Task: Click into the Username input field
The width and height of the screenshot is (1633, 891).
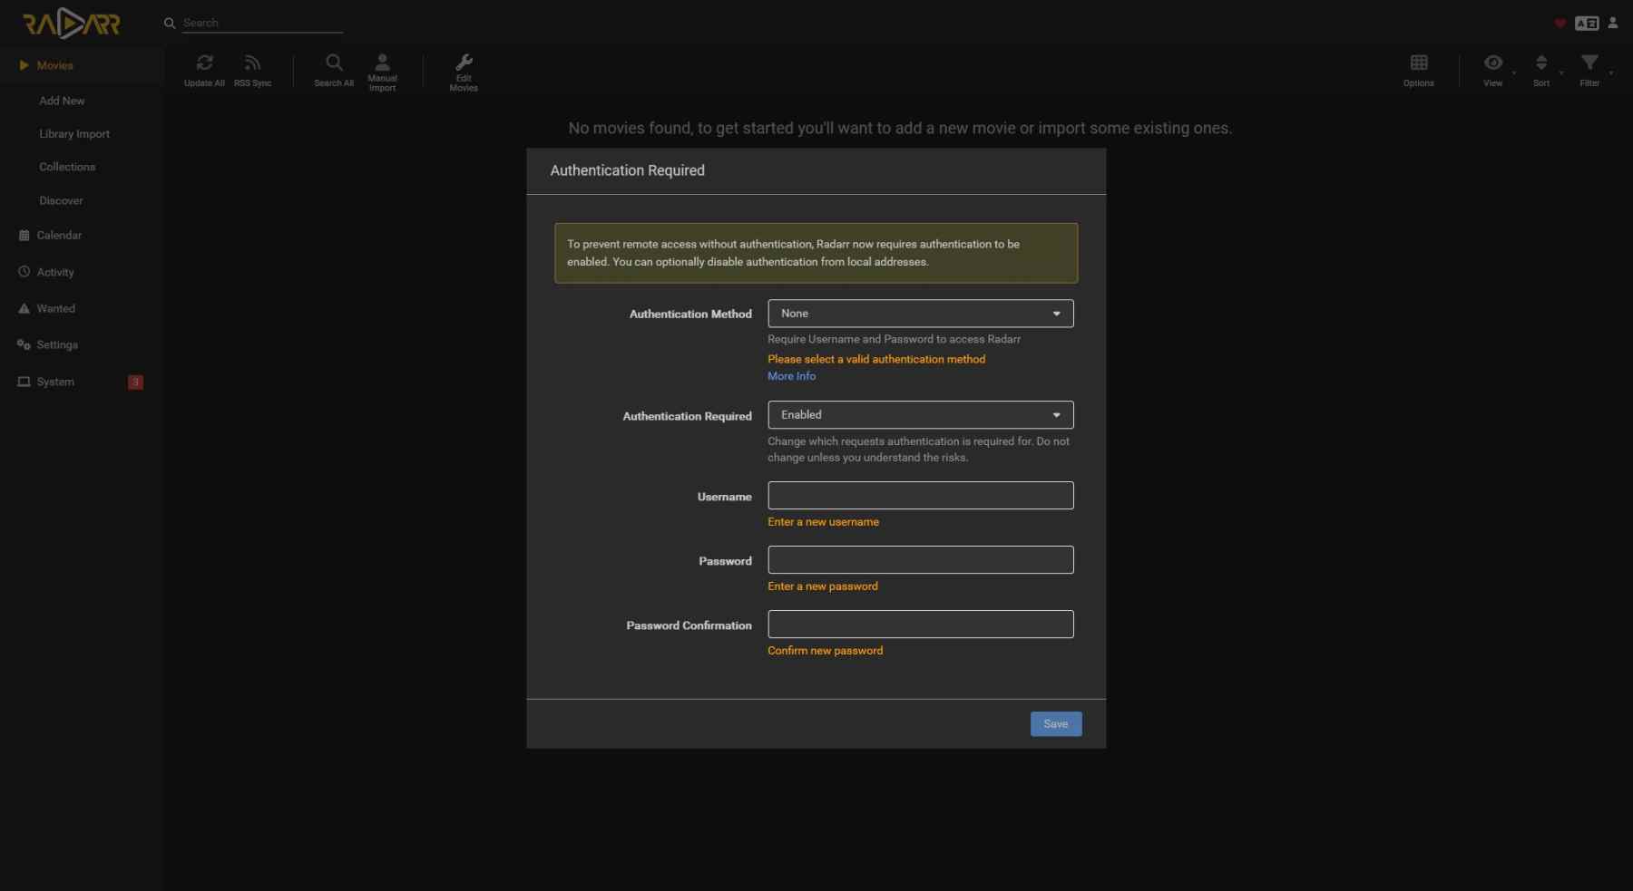Action: tap(920, 496)
